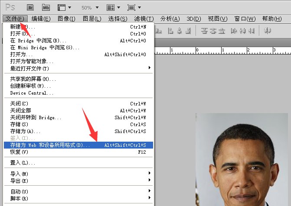Click the align right edges icon
The width and height of the screenshot is (291, 206).
click(187, 31)
